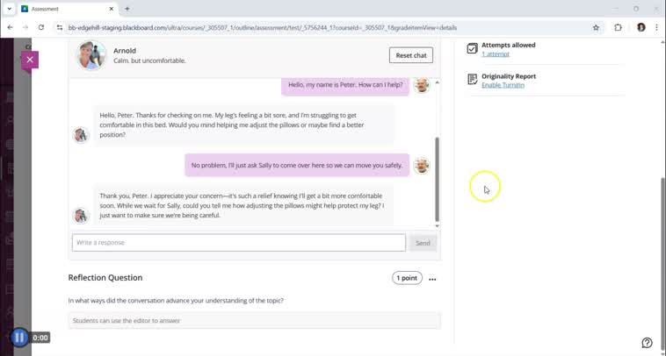The image size is (666, 356).
Task: Click the message 'No problem, I'll just ask Sally'
Action: (x=297, y=165)
